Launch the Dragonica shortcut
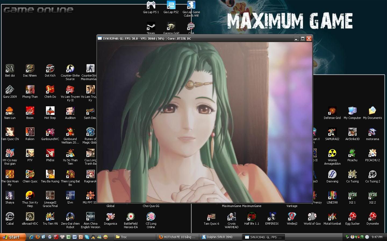 [110, 217]
